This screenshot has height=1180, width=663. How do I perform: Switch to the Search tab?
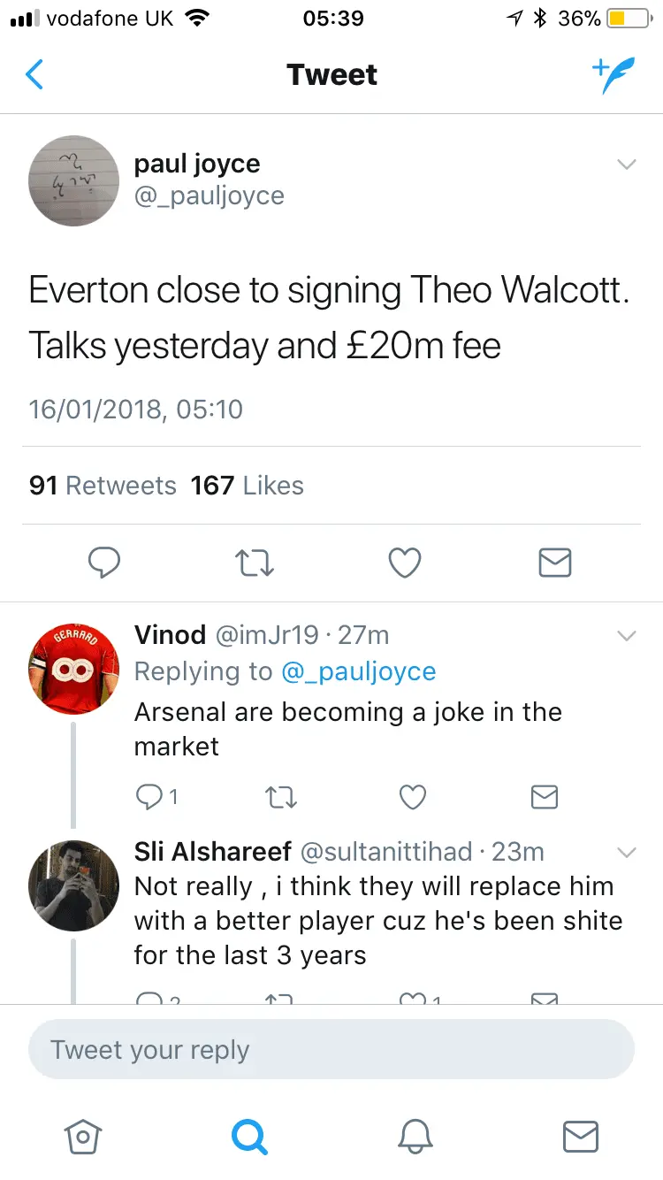[x=248, y=1136]
